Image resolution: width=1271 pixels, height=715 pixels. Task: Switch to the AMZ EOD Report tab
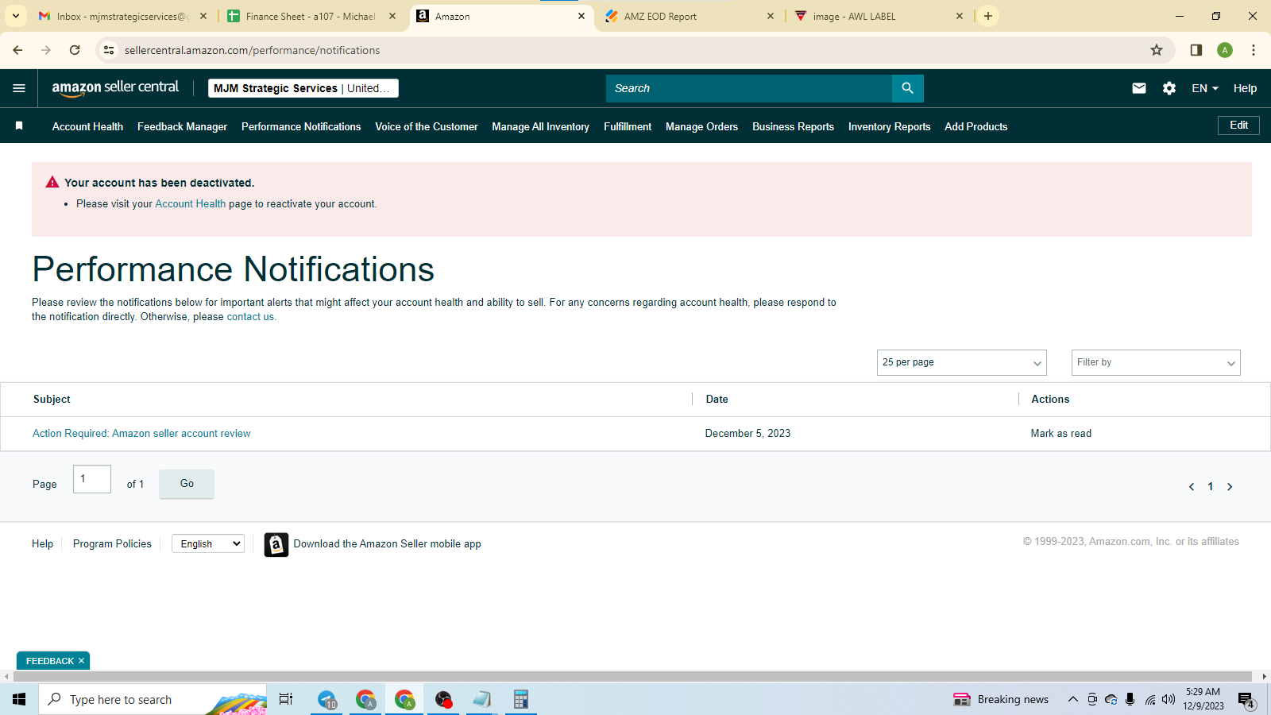pos(690,16)
